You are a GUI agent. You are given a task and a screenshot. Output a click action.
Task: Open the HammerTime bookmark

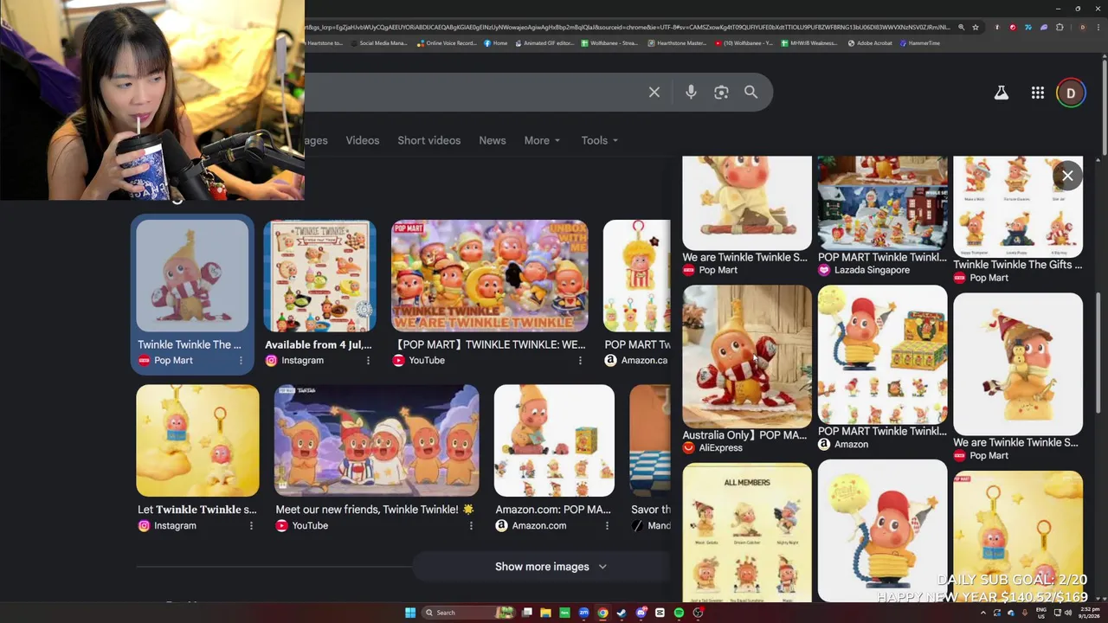click(x=919, y=42)
